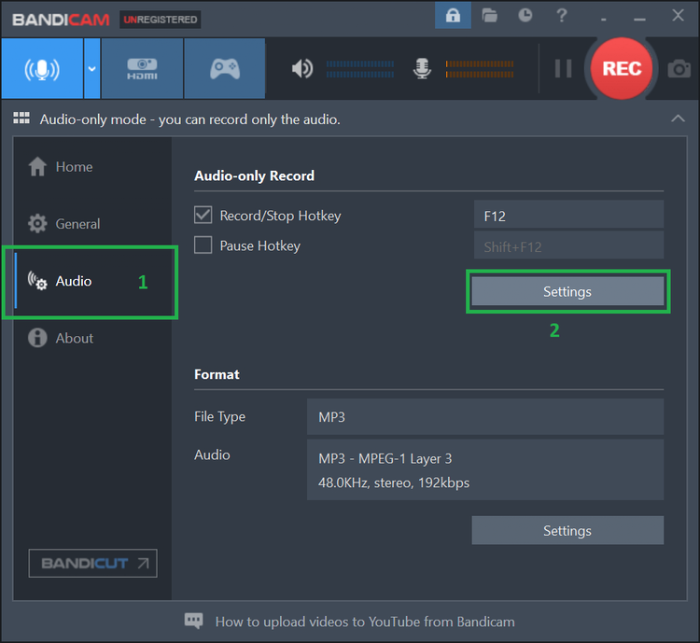Screen dimensions: 700x643
Task: Adjust the blue speaker level meter
Action: coord(360,69)
